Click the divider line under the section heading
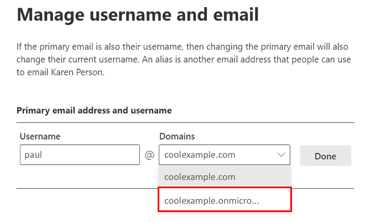Viewport: 368px width, 222px height. tap(185, 122)
